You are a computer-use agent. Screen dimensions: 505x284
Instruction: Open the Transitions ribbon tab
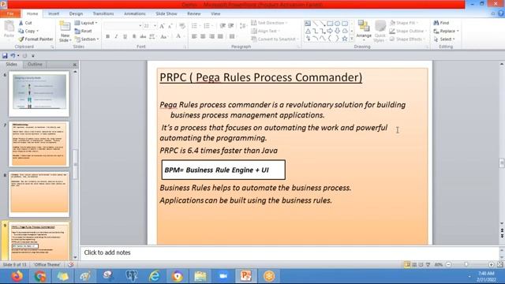click(103, 14)
